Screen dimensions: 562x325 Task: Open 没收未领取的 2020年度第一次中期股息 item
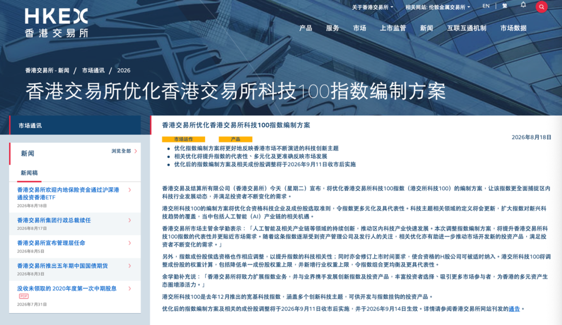click(x=67, y=289)
